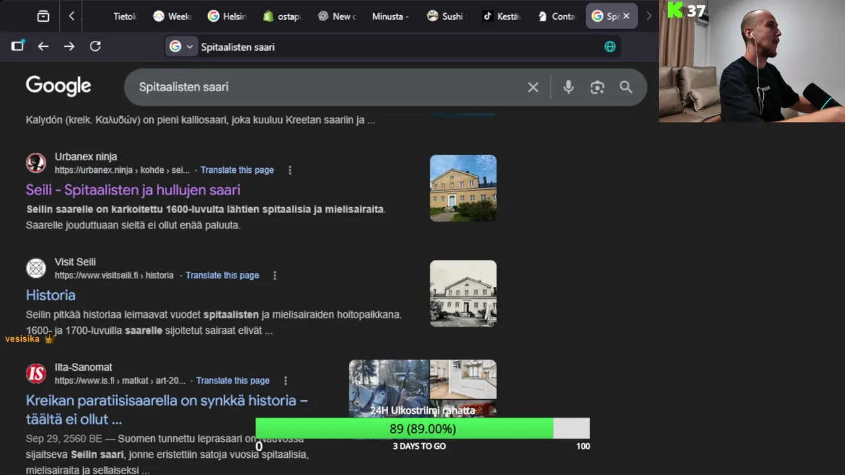845x475 pixels.
Task: Go to Google home via logo
Action: (58, 86)
